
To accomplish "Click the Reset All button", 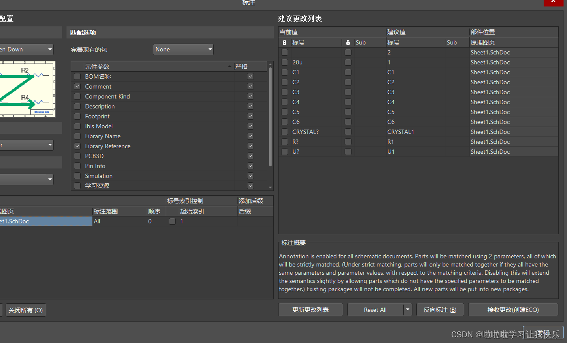I will click(375, 310).
